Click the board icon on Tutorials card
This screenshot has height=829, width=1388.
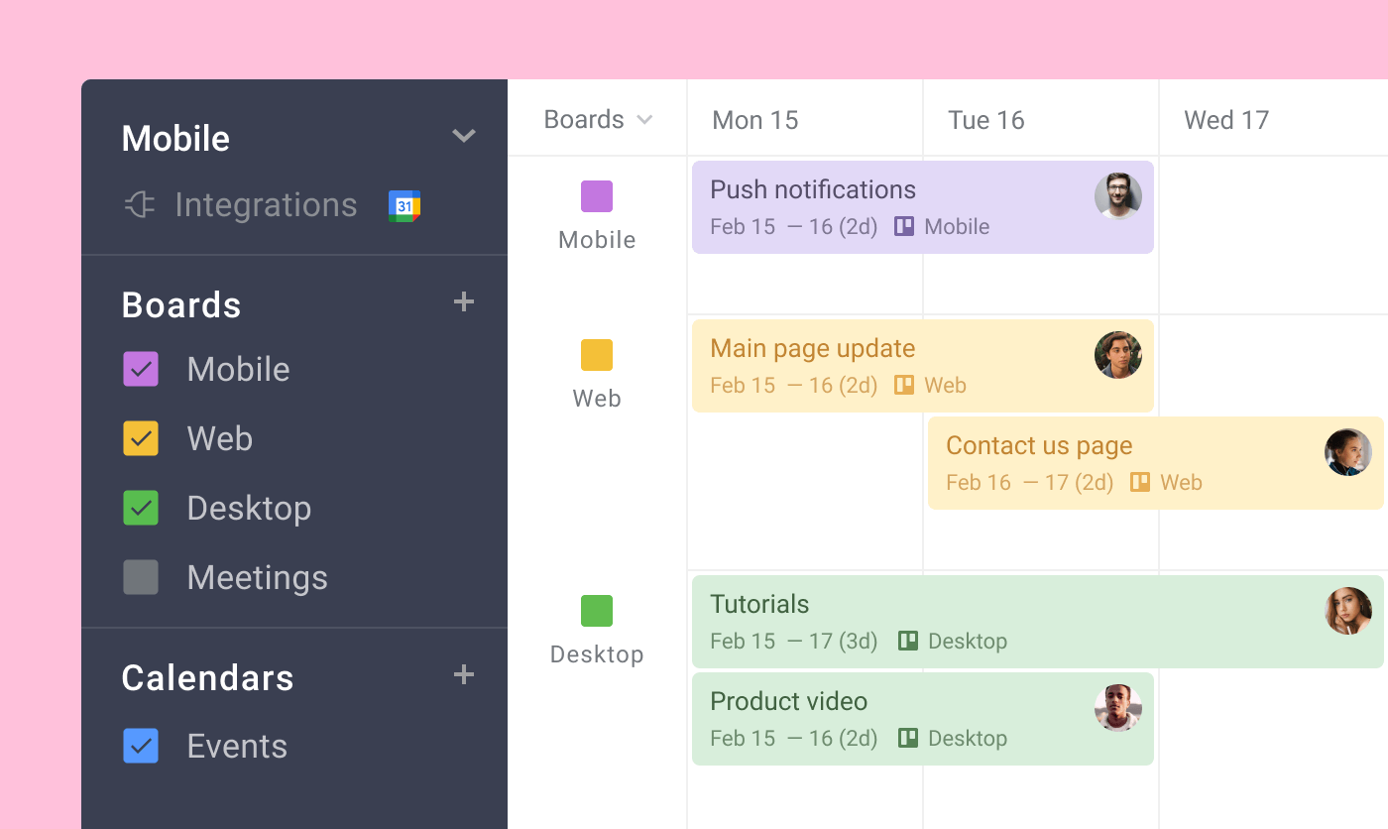point(908,641)
